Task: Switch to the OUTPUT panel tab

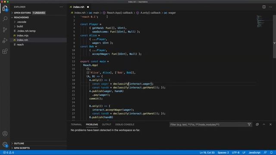Action: point(107,124)
